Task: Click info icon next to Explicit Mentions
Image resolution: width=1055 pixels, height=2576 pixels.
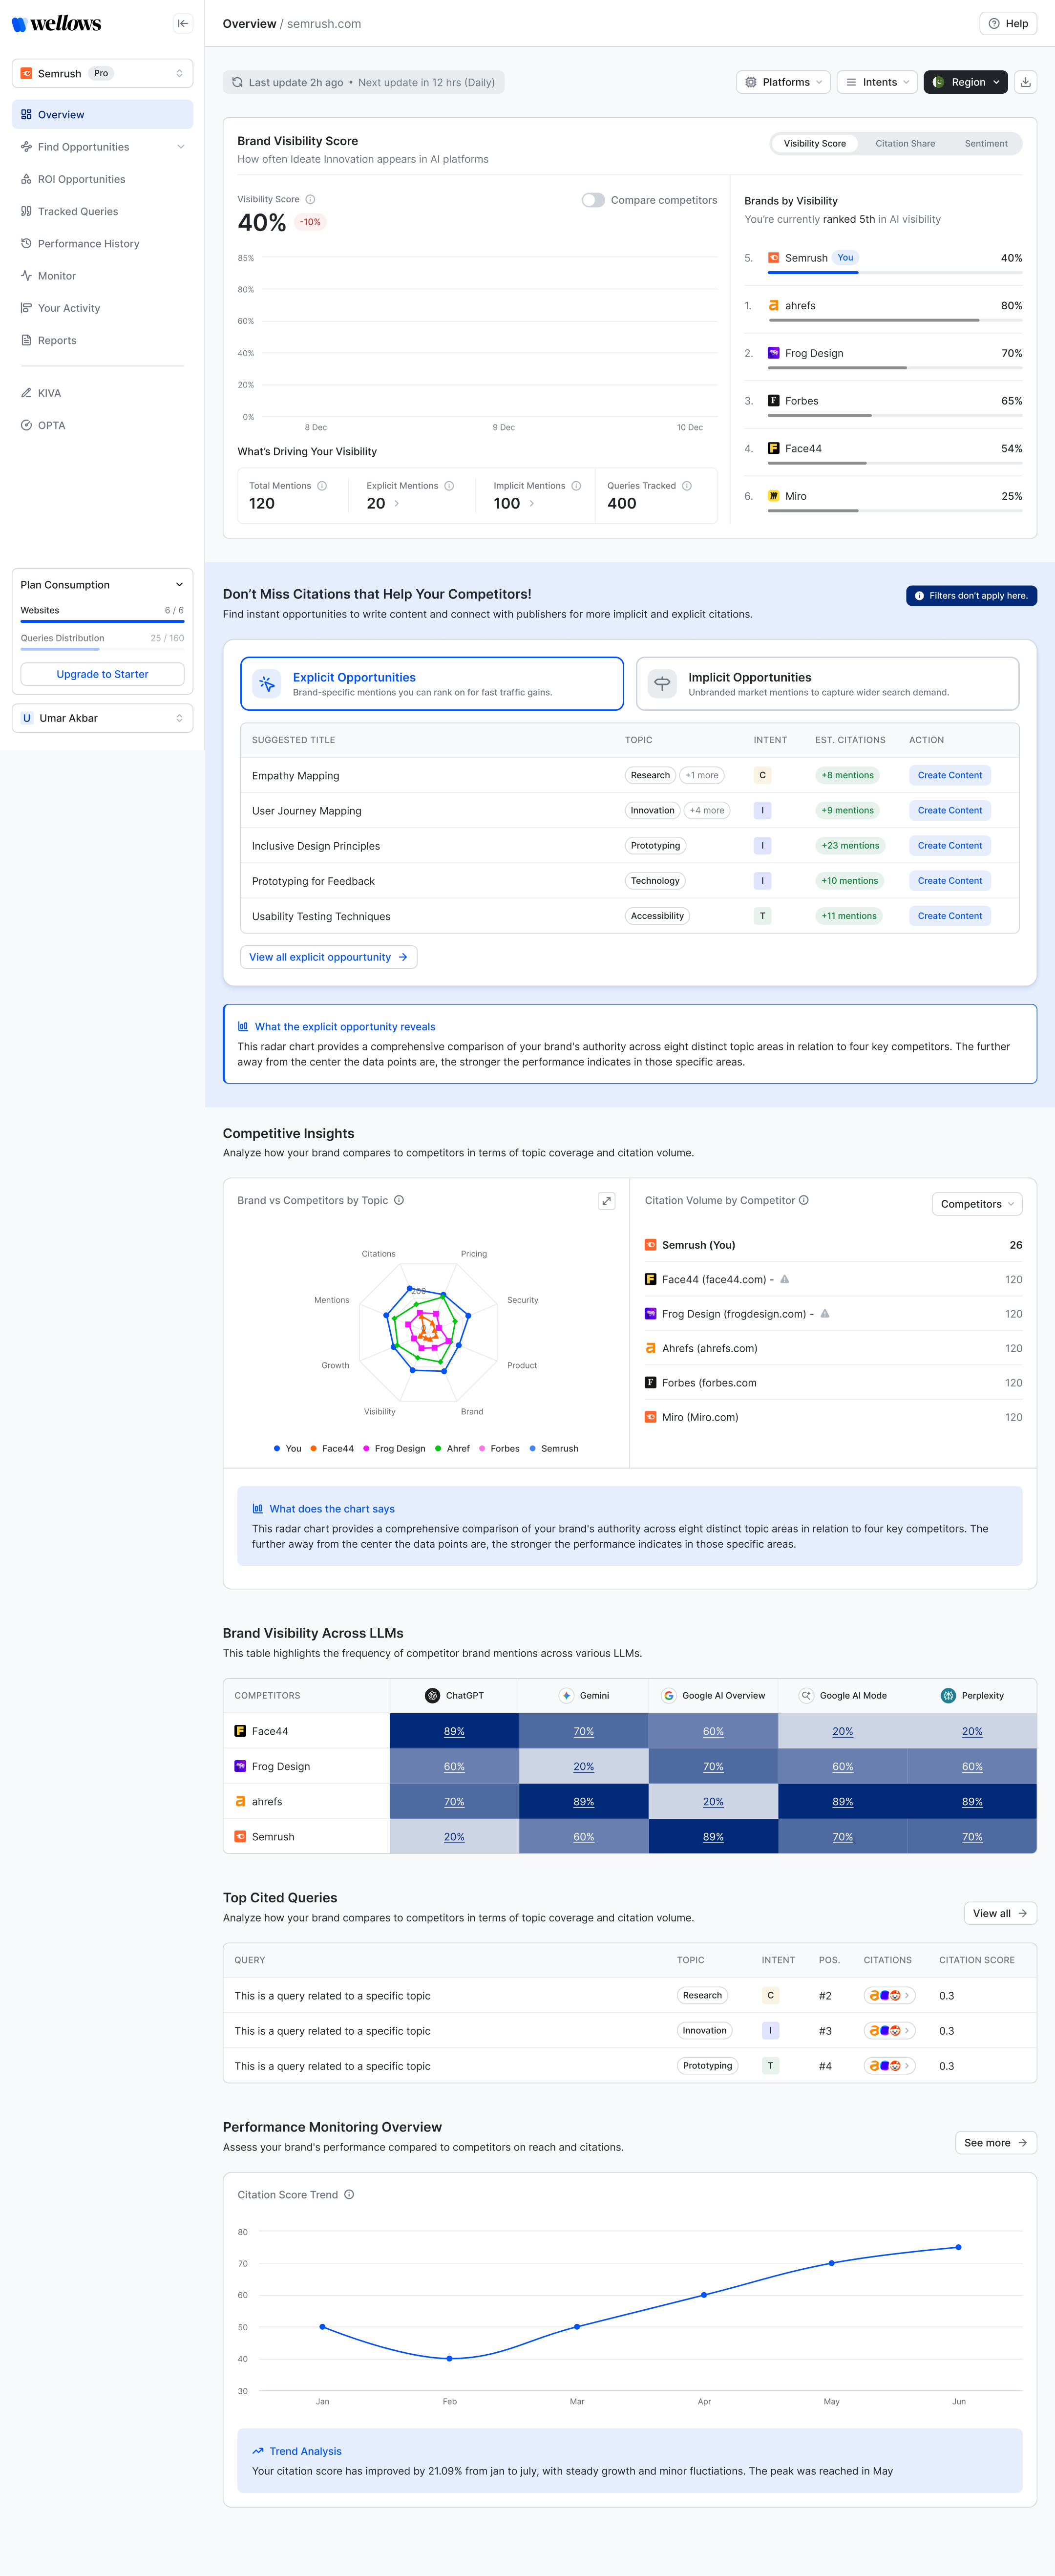Action: (449, 486)
